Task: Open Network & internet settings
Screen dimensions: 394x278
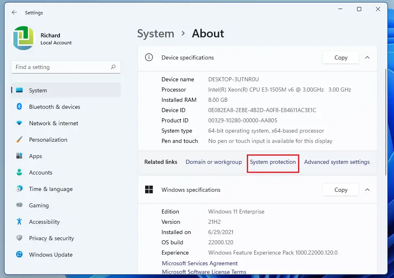Action: [x=66, y=123]
